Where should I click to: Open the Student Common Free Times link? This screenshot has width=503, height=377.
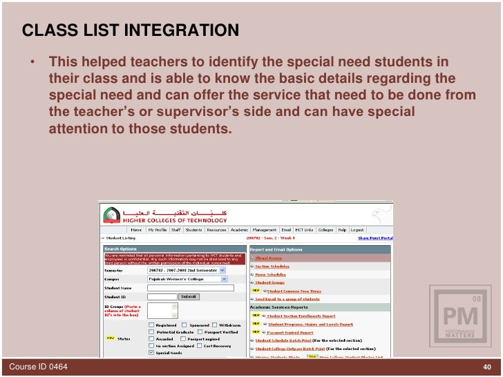click(x=294, y=291)
